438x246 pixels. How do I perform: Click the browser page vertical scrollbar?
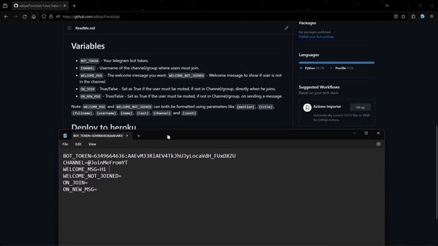coord(437,172)
